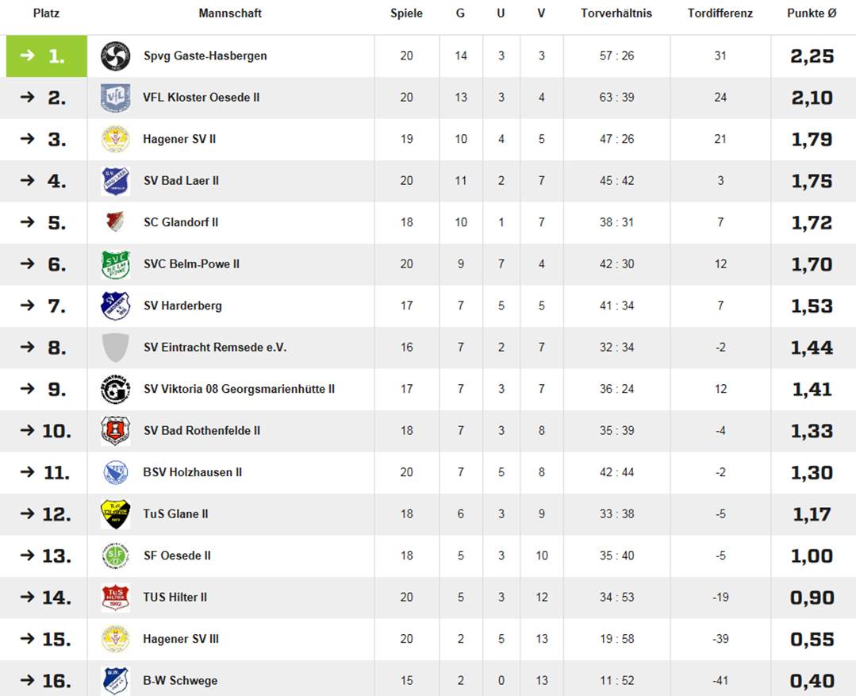Screen dimensions: 856x696
Task: Click the SV Bad Laer II crest
Action: 116,181
